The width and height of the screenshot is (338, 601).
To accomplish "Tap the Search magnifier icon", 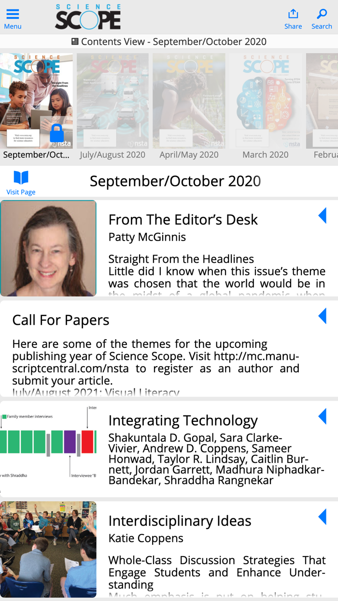I will [322, 14].
